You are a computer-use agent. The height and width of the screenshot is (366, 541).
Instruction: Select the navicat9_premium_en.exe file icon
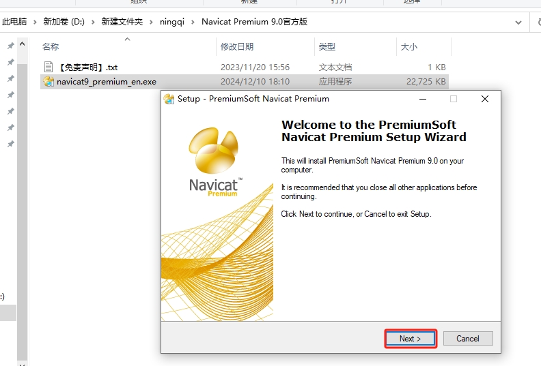tap(48, 82)
